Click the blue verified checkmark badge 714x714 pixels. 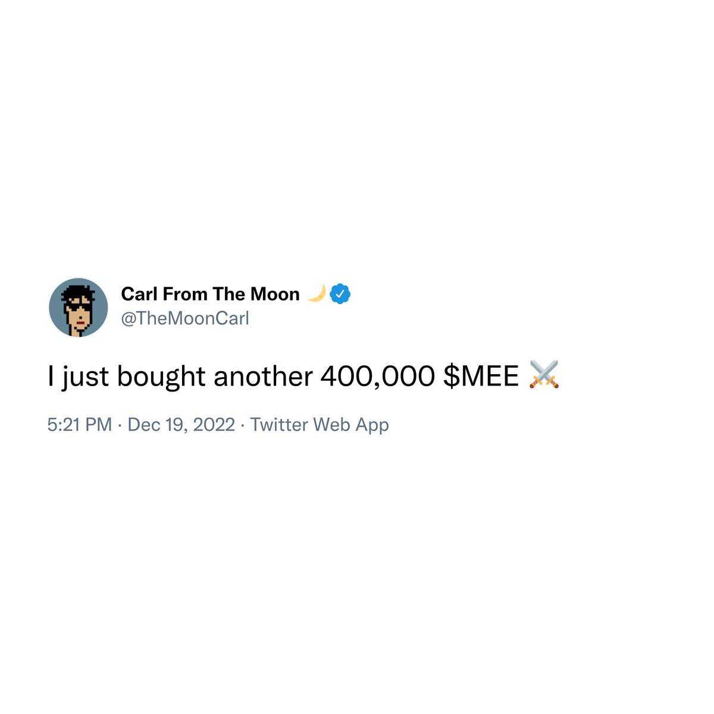340,294
